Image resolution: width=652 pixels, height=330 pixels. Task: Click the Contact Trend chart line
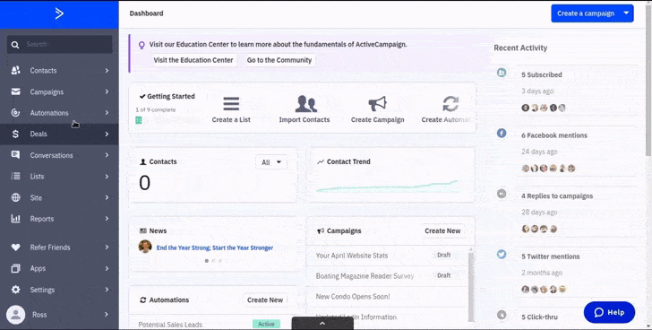click(x=387, y=186)
